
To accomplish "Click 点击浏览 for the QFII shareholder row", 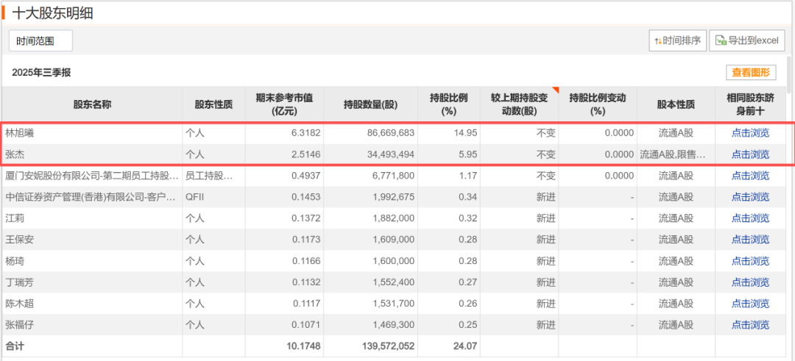I will [750, 197].
